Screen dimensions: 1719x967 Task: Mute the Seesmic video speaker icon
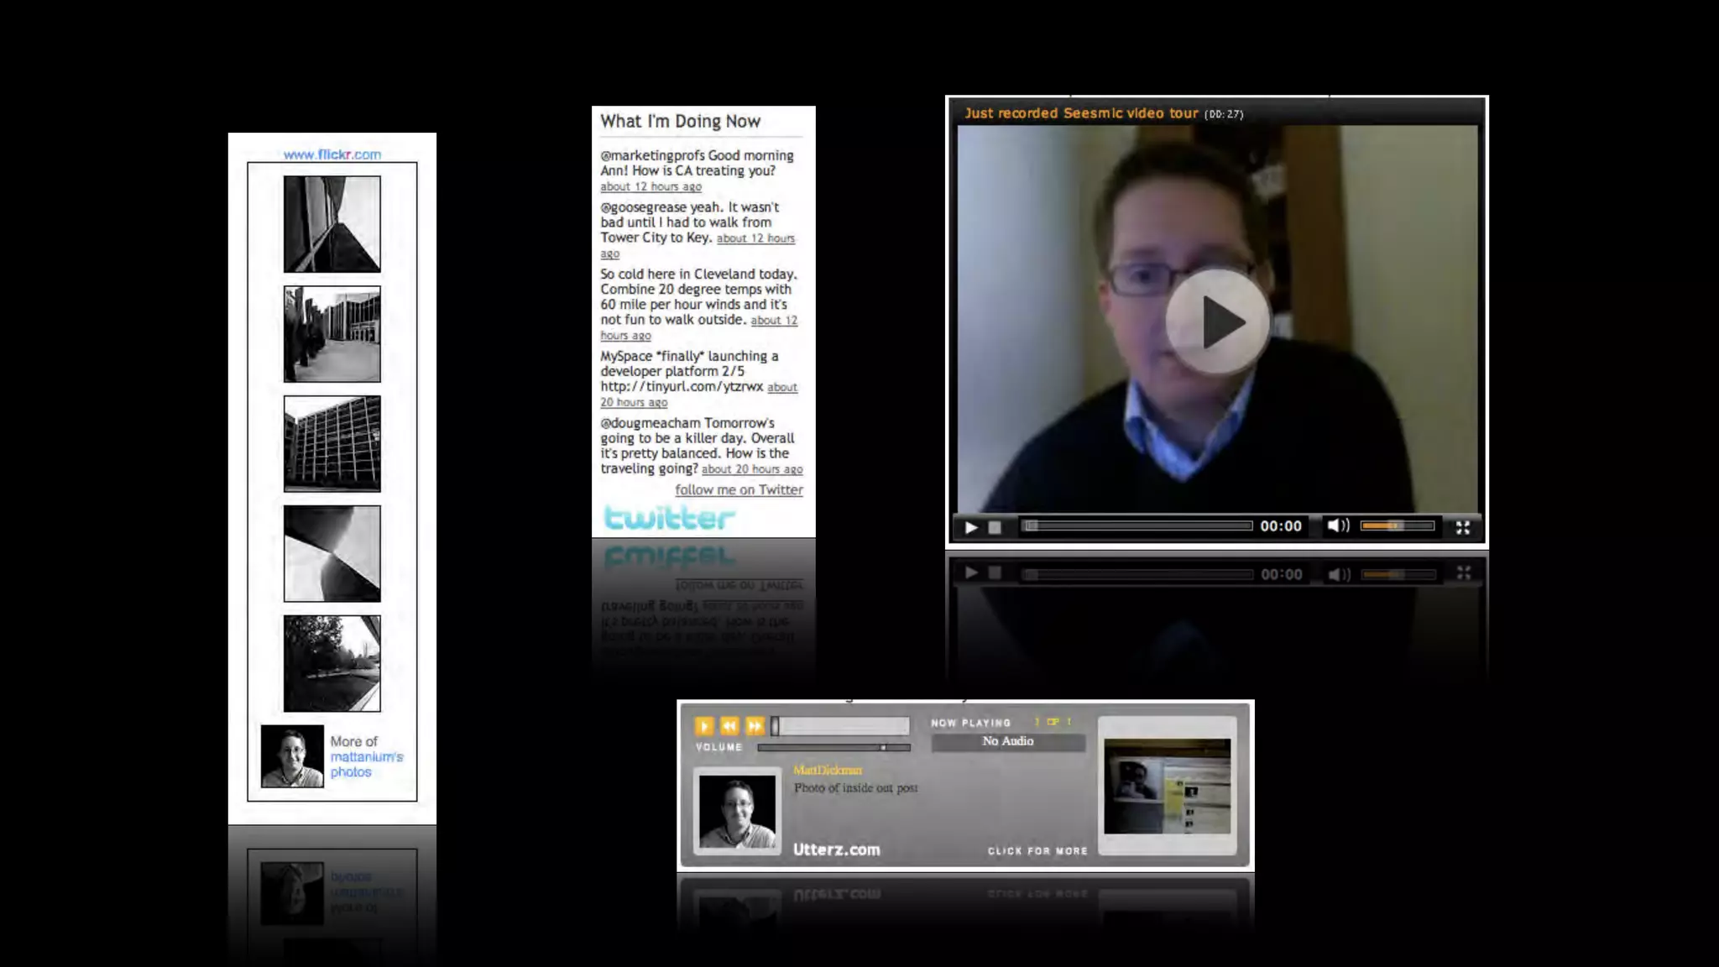[1337, 526]
